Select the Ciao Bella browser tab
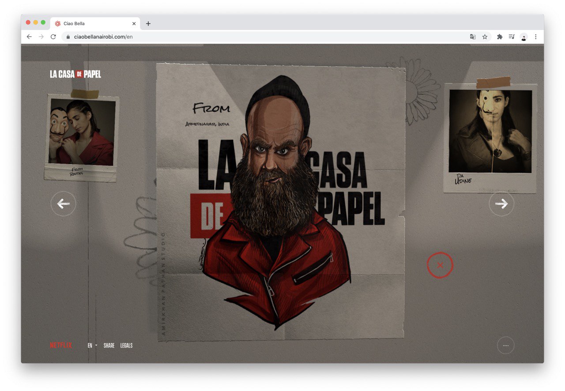This screenshot has width=565, height=391. click(95, 24)
